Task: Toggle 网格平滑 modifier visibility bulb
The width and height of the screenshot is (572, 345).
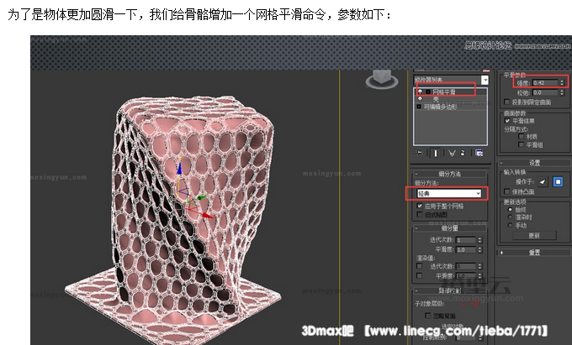Action: coord(420,91)
